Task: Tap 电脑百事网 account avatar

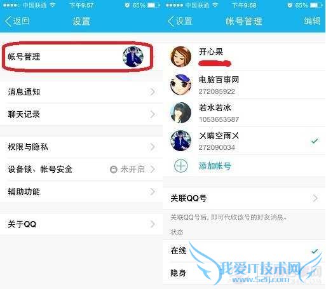Action: click(x=180, y=84)
